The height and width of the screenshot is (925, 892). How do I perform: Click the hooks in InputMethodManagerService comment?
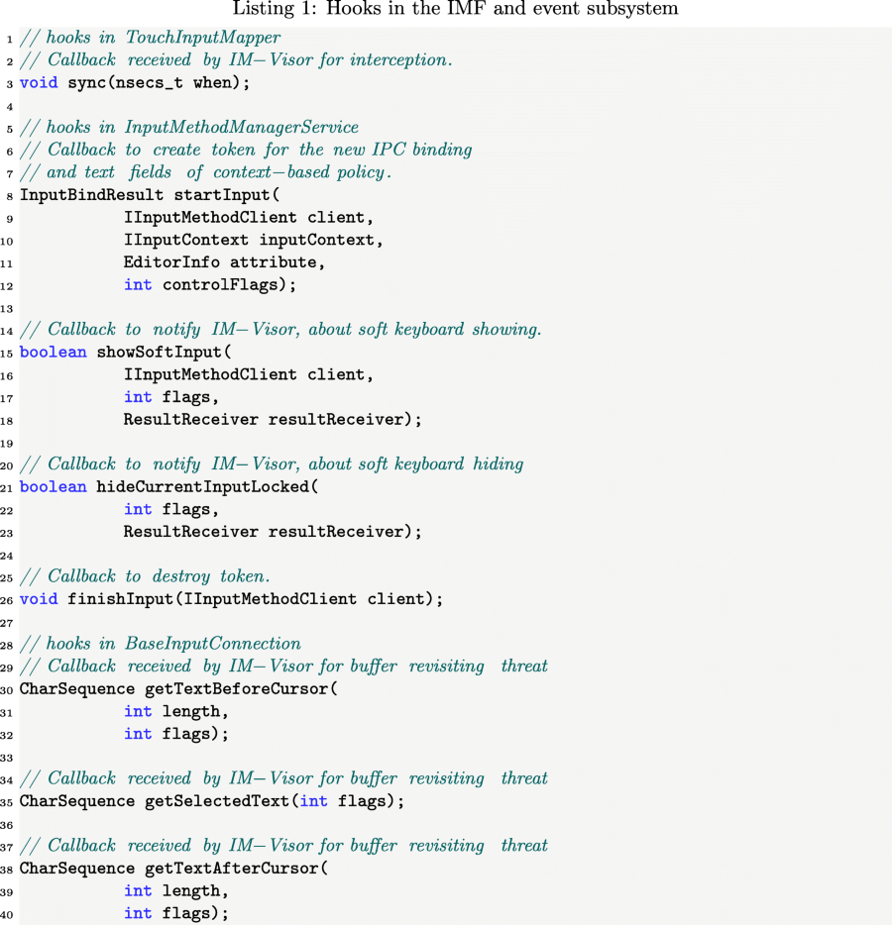188,128
